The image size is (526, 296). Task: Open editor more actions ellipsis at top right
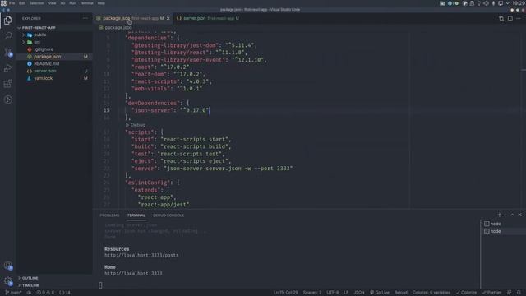pos(519,18)
